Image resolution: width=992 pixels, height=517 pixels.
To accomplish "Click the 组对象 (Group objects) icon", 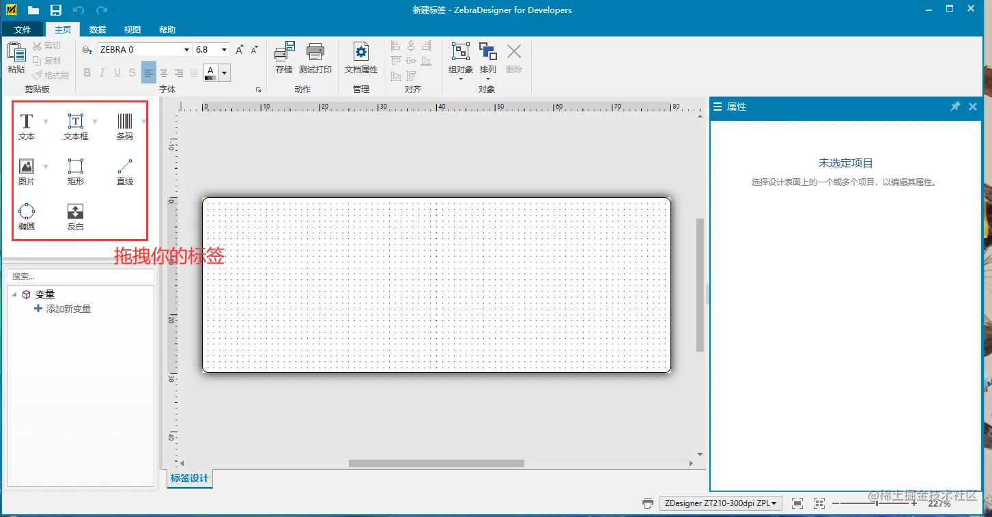I will click(x=461, y=52).
